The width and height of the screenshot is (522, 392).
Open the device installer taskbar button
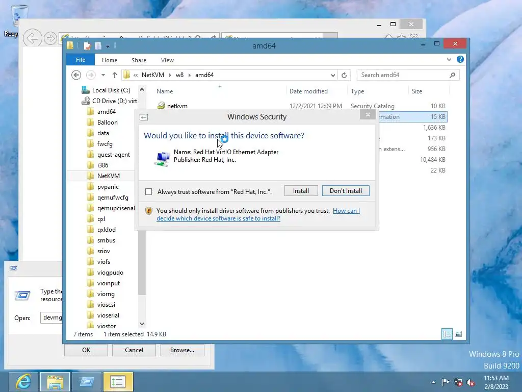tap(118, 382)
